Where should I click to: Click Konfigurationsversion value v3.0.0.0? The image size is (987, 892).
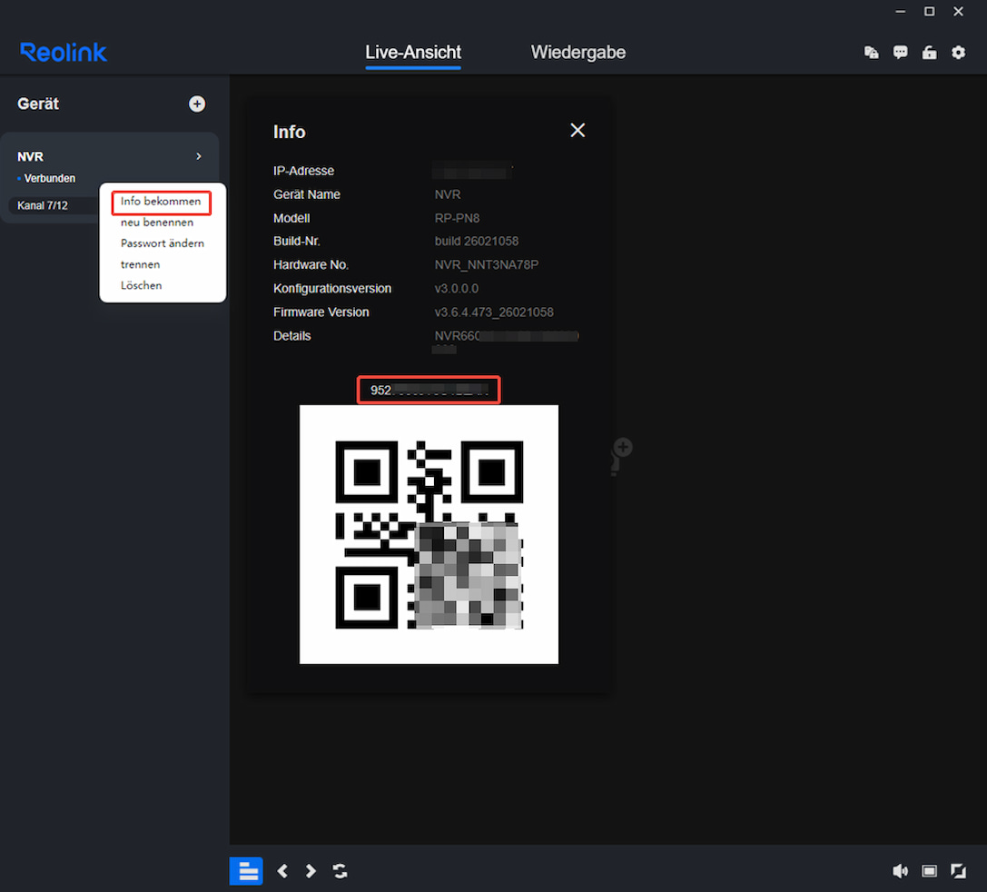457,288
